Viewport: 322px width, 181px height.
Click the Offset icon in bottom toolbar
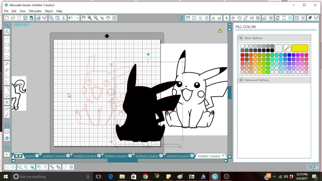pos(71,167)
